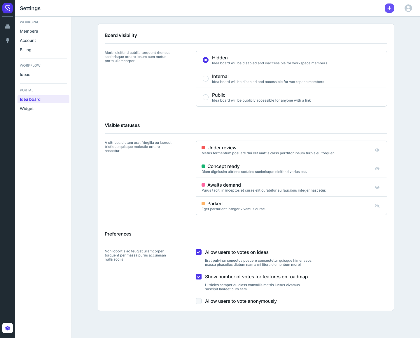Click the PORTAL section label
Viewport: 420px width, 338px height.
(27, 90)
